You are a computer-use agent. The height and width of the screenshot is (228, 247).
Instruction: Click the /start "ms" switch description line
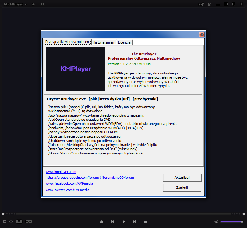click(x=93, y=149)
